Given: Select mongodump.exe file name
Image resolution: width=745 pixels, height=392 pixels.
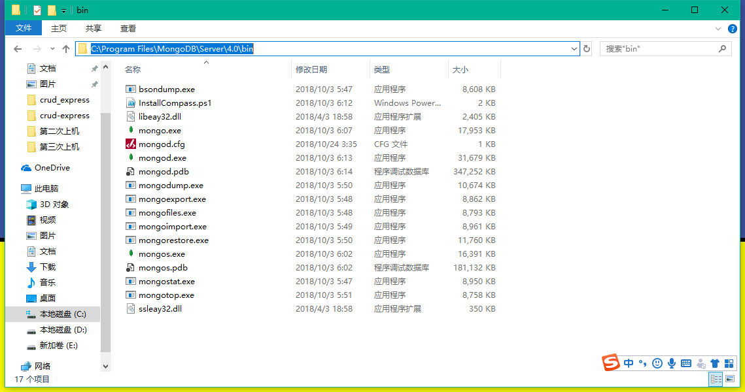Looking at the screenshot, I should 171,185.
